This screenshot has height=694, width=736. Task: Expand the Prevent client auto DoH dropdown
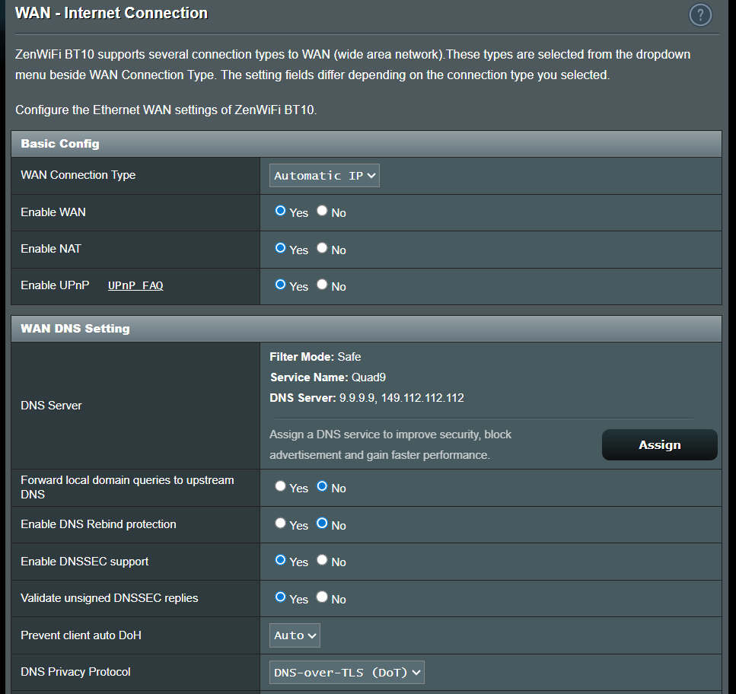295,635
